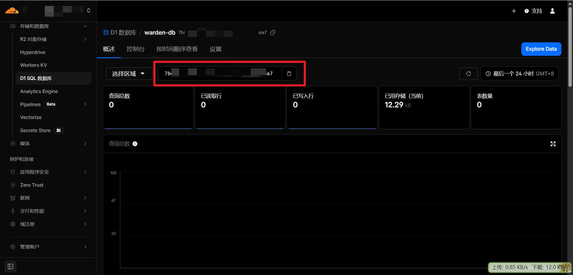Expand the 媒体 sidebar section
This screenshot has width=573, height=275.
[85, 144]
